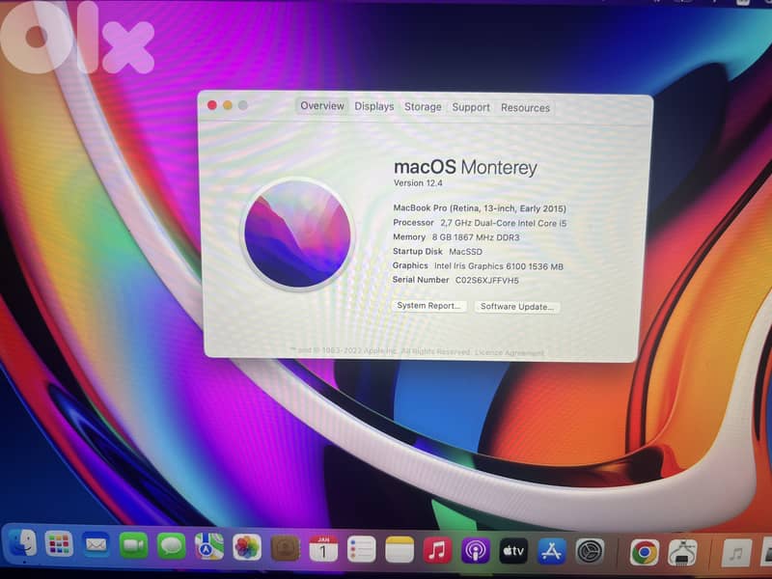Launch the red Music app in Dock
Image resolution: width=772 pixels, height=579 pixels.
click(437, 550)
